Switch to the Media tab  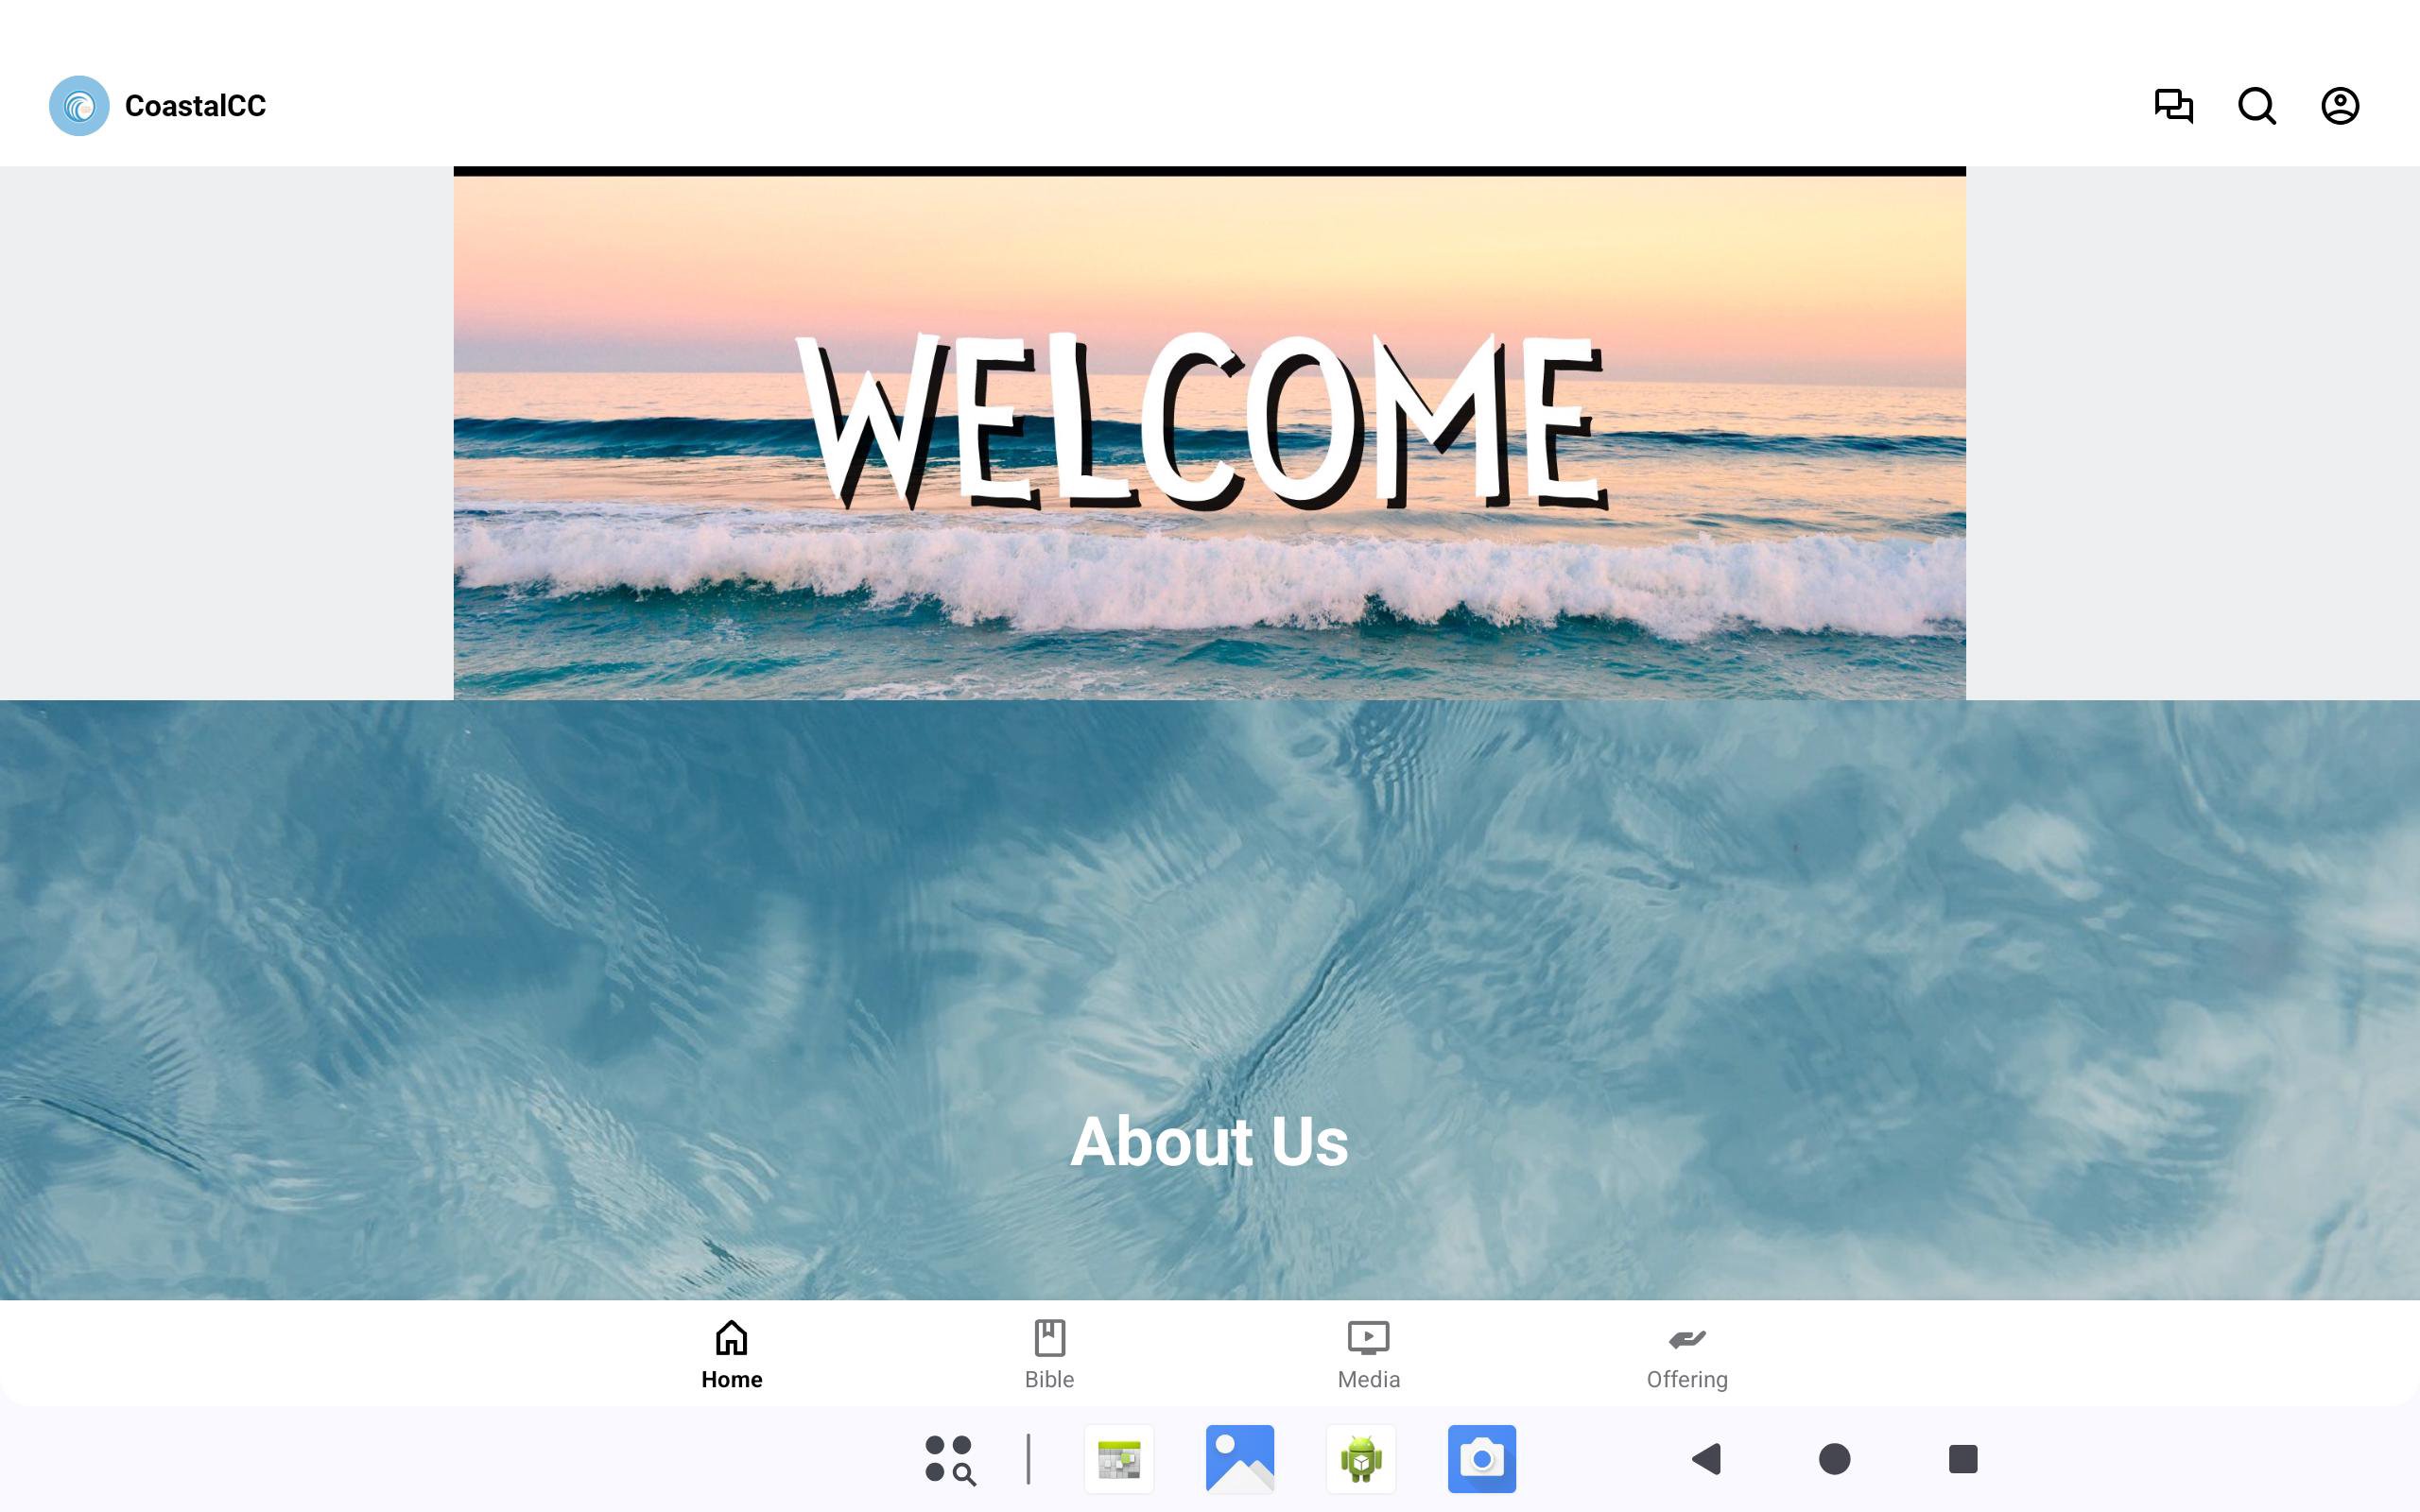click(1368, 1379)
